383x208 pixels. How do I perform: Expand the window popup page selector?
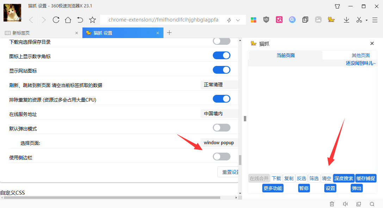[219, 143]
